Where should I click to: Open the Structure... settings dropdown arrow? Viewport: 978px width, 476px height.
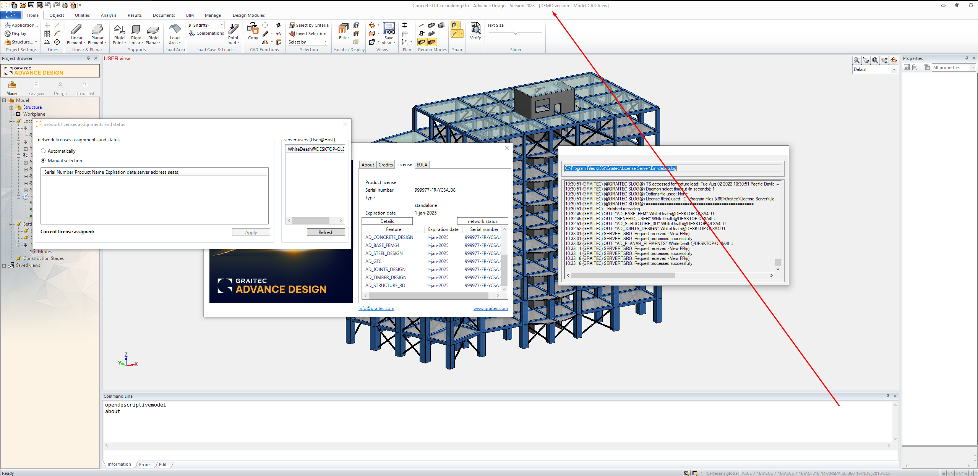(x=36, y=42)
